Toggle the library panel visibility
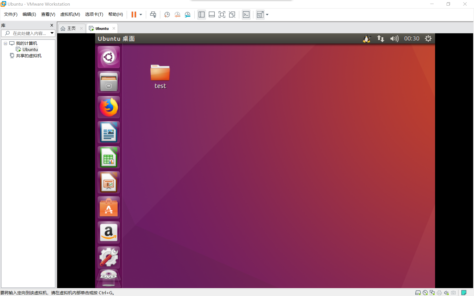Image resolution: width=474 pixels, height=296 pixels. point(201,14)
